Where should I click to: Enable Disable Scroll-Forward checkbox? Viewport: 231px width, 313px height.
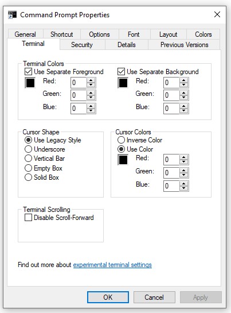coord(28,218)
